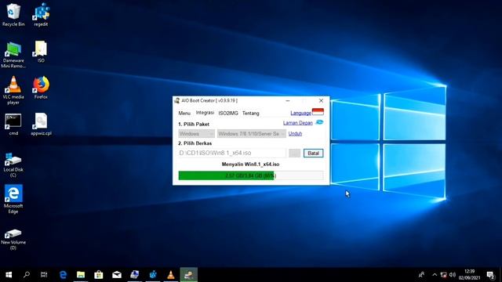Open the Laman Depan link

click(298, 123)
